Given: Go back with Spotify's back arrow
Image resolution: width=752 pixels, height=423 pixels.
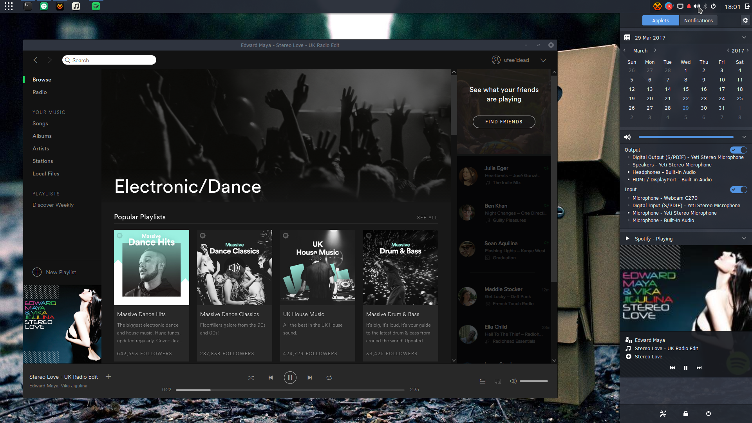Looking at the screenshot, I should click(35, 60).
